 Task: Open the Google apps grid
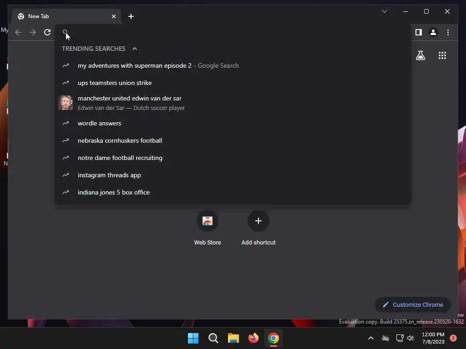pyautogui.click(x=442, y=55)
